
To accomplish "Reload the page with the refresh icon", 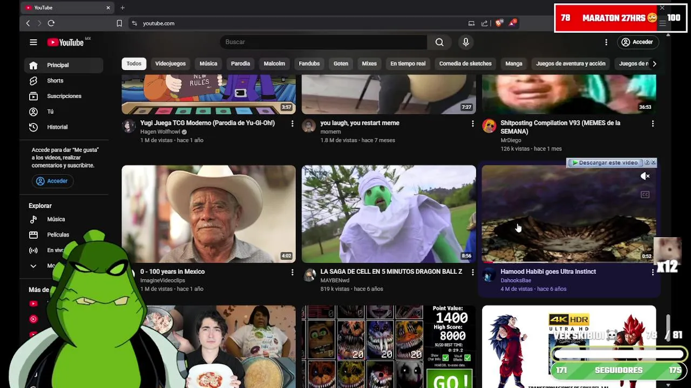I will point(51,23).
